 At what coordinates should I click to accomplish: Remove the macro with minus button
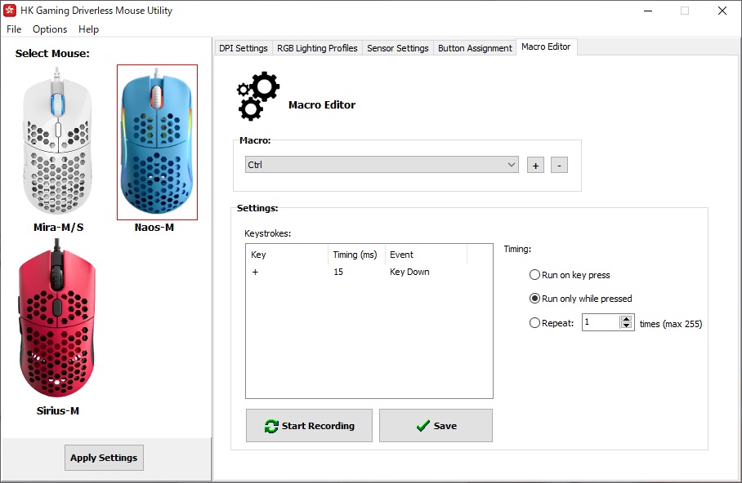coord(559,166)
